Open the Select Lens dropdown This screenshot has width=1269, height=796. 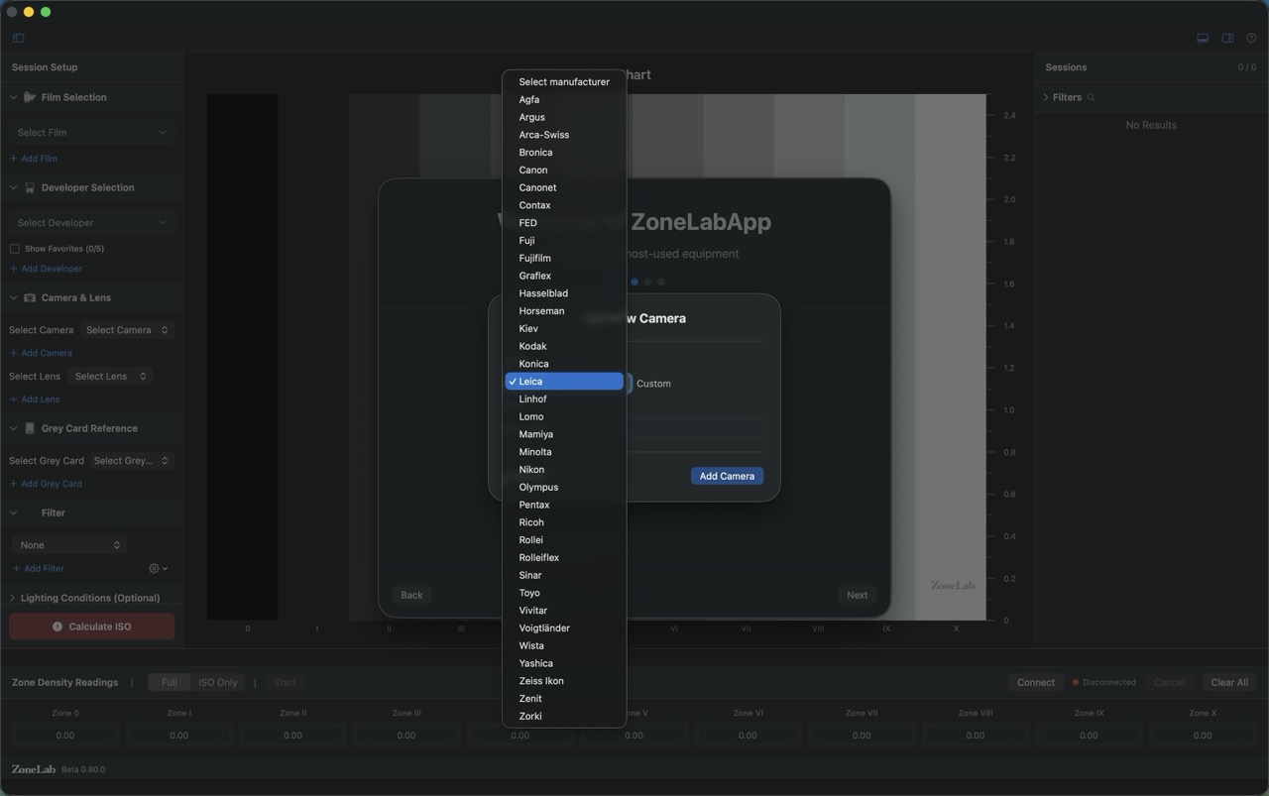pyautogui.click(x=109, y=377)
